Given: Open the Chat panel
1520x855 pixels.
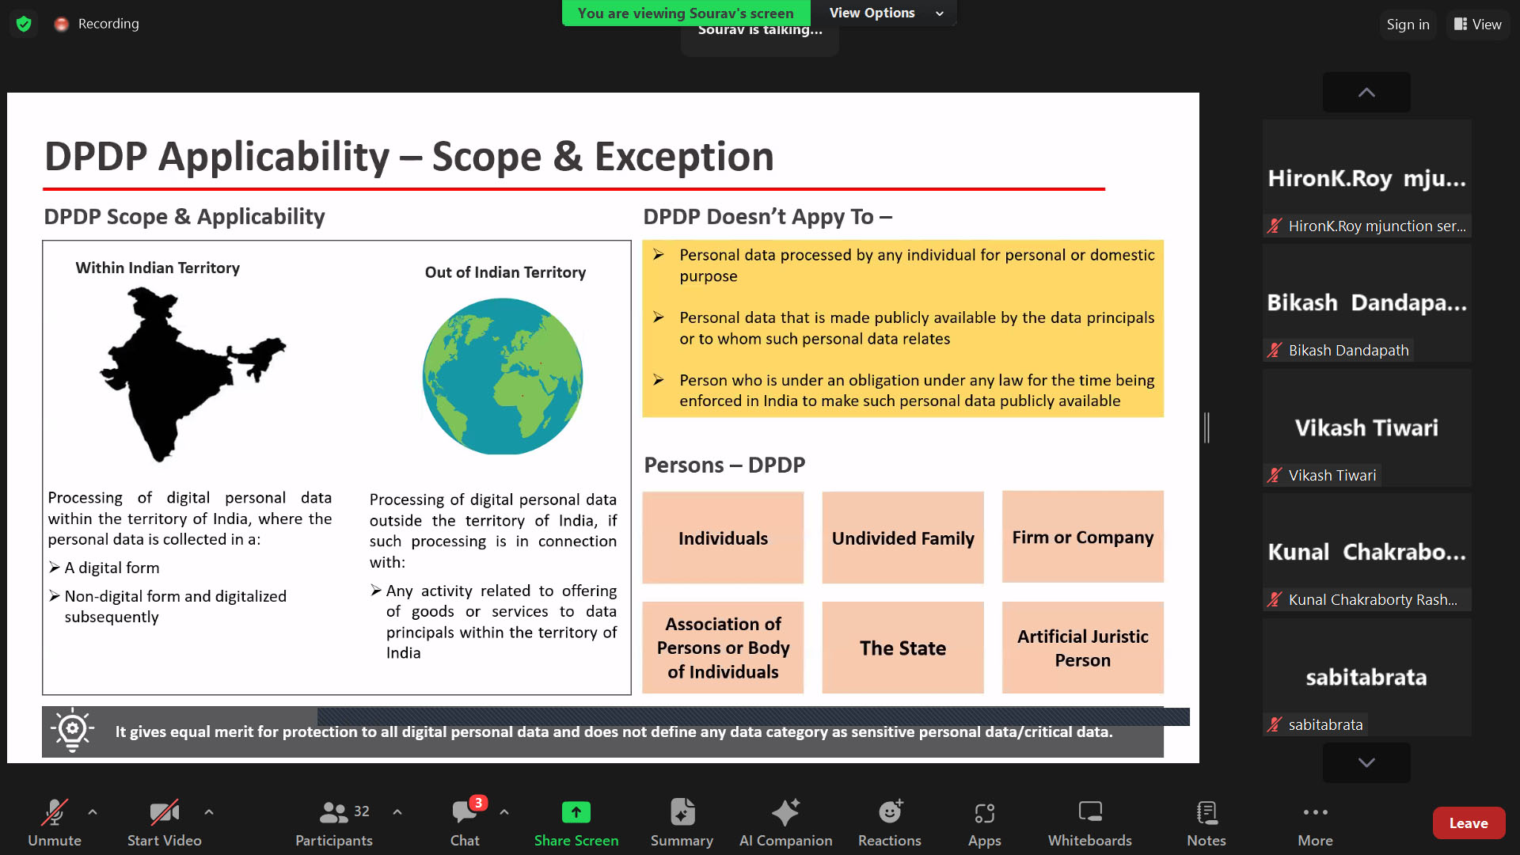Looking at the screenshot, I should [x=465, y=823].
